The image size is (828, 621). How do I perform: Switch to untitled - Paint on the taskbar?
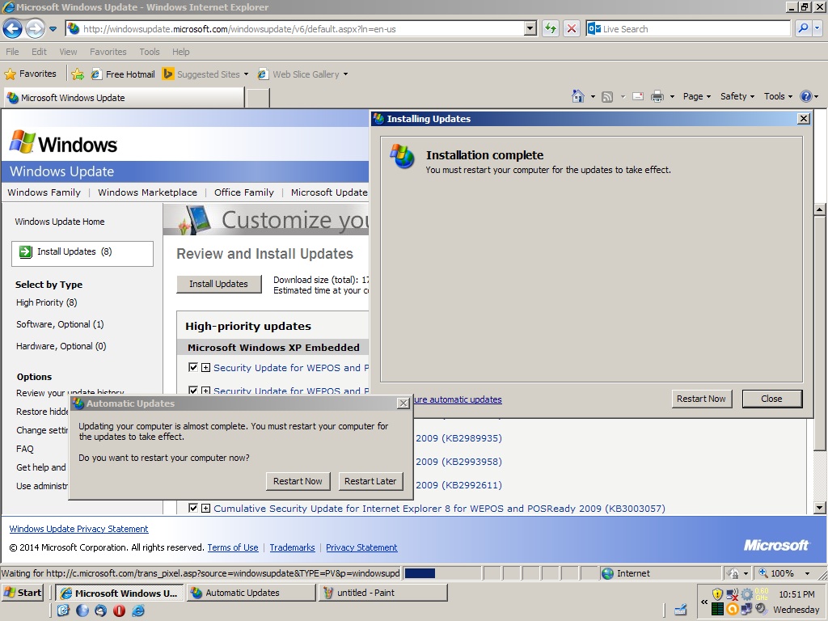pos(383,593)
